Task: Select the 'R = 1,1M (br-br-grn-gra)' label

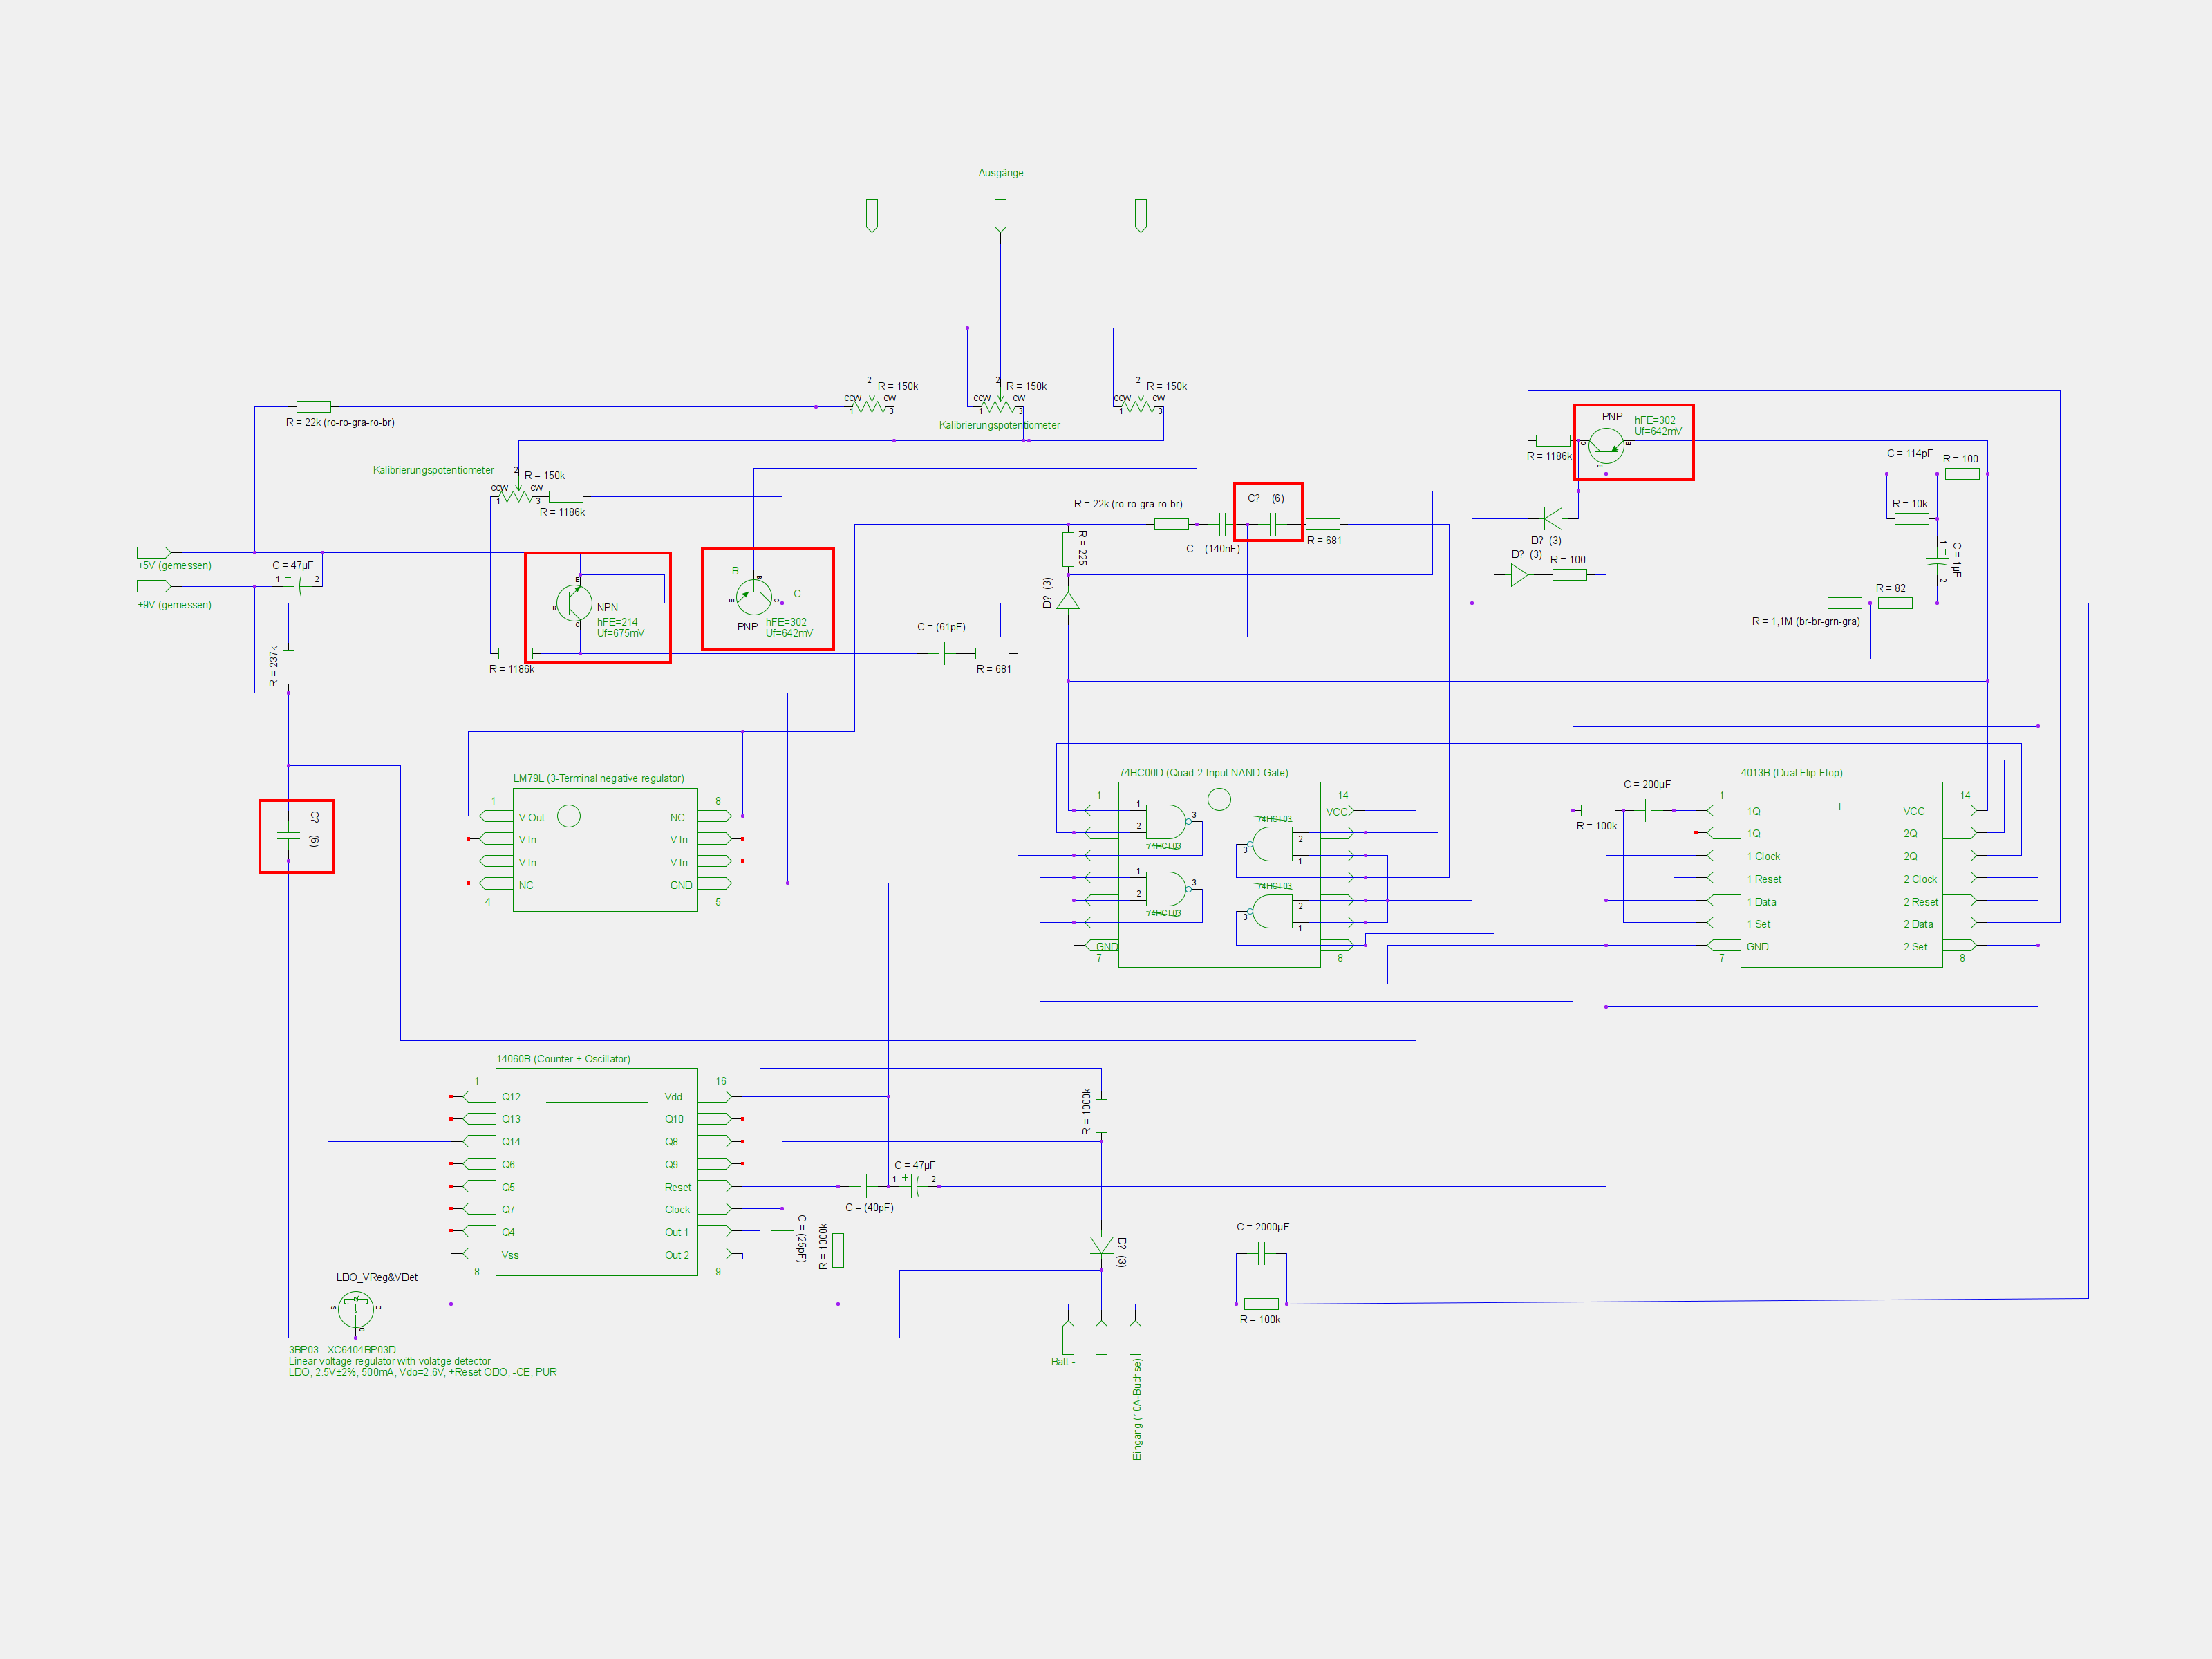Action: tap(1805, 621)
